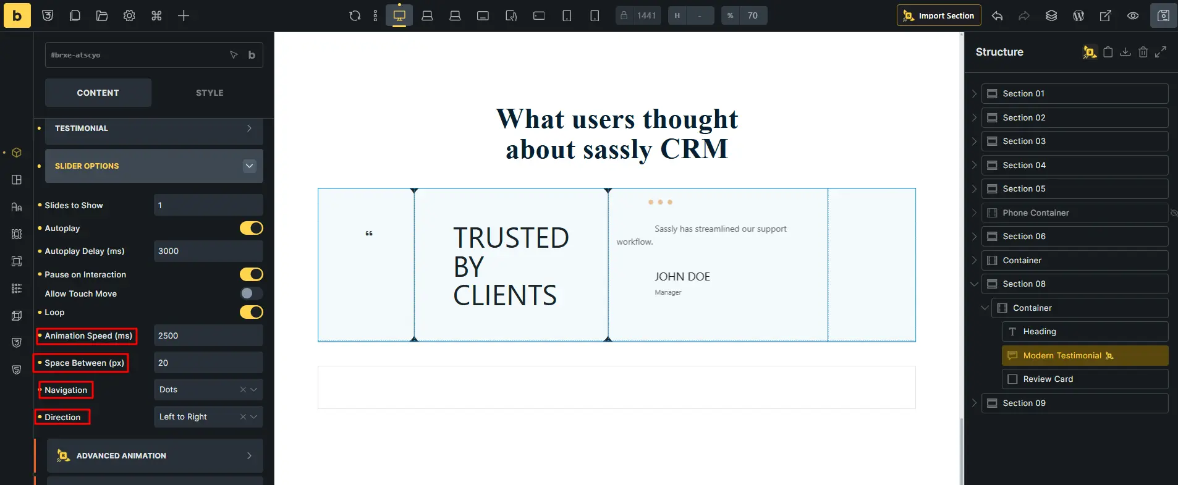This screenshot has height=485, width=1178.
Task: Open the Direction Left to Right dropdown
Action: [208, 417]
